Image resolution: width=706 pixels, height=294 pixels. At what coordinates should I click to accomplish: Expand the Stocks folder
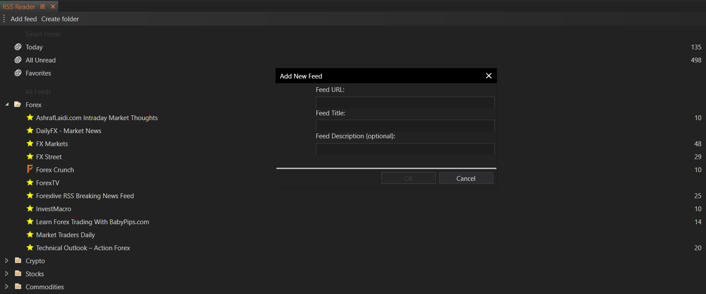coord(7,274)
